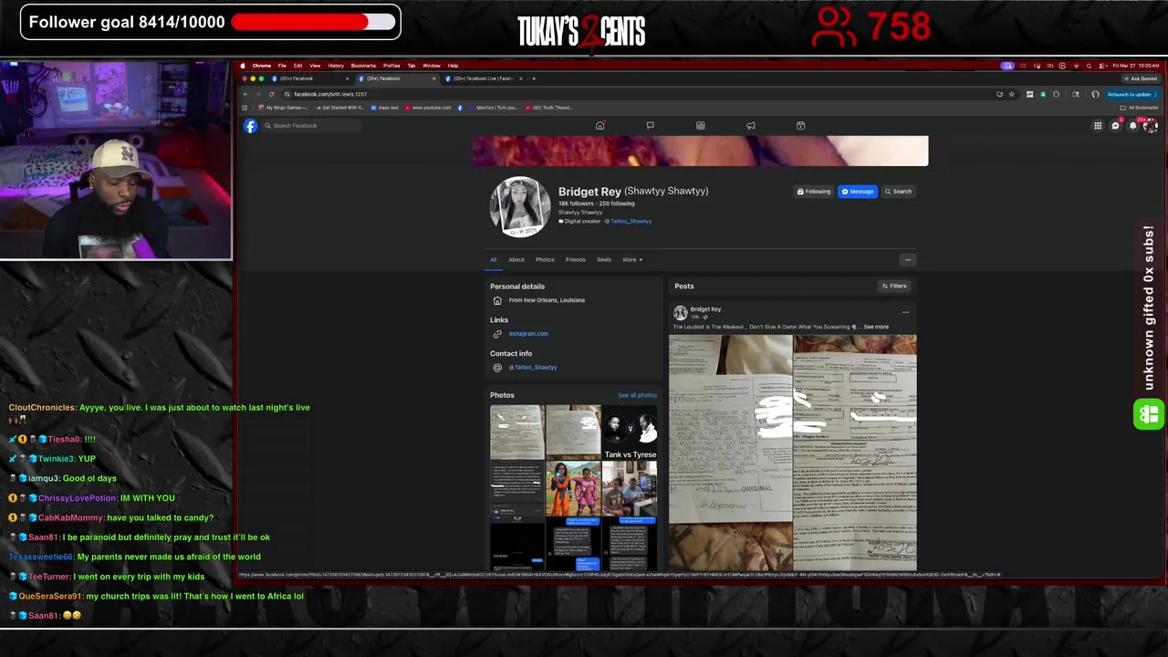
Task: Open the Facebook grid Menu icon
Action: tap(1098, 126)
